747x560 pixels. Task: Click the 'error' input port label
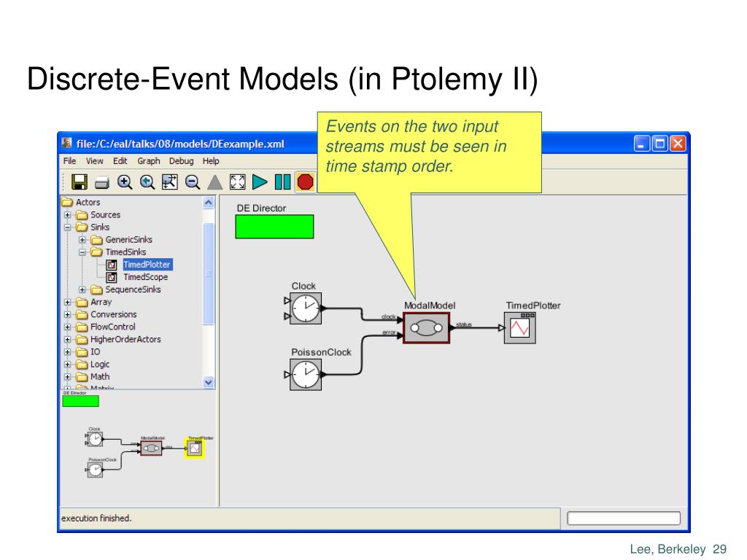[x=390, y=332]
